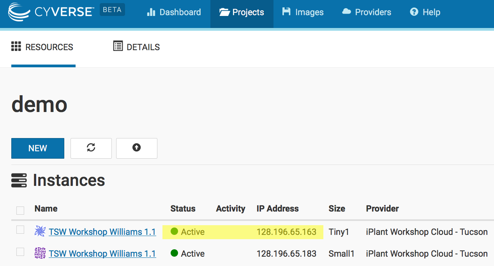Open the first TSW Workshop Williams link
This screenshot has width=494, height=266.
coord(102,232)
